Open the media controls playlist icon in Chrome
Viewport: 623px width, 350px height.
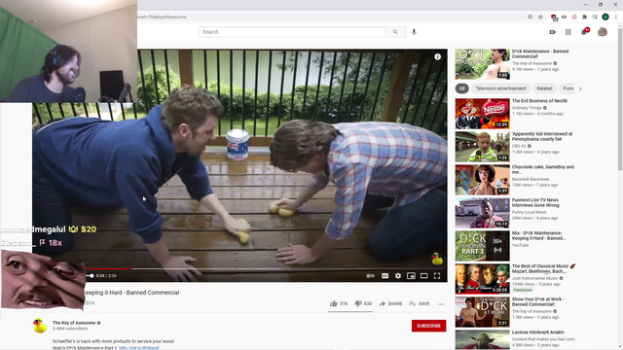point(595,17)
